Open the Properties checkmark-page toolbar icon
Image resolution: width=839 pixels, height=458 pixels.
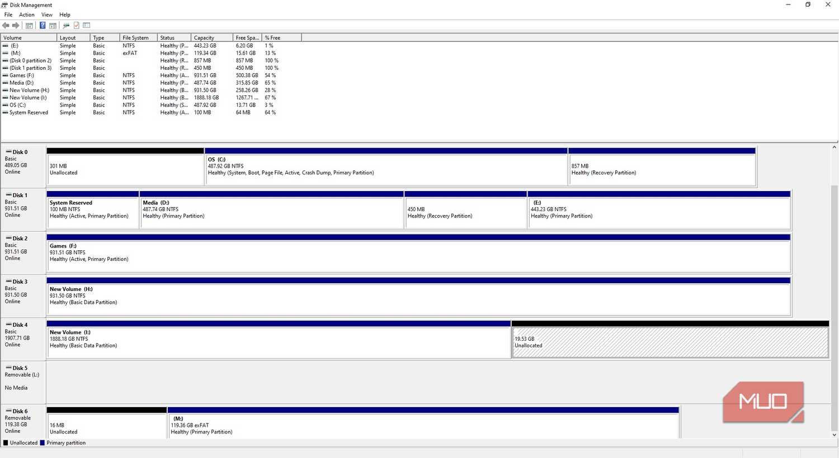pos(77,25)
